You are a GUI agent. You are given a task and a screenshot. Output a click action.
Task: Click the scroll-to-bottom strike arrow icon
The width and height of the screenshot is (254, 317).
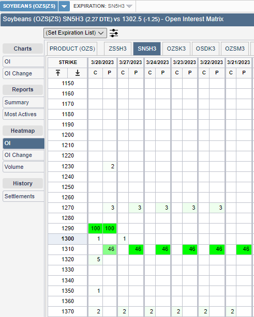78,73
